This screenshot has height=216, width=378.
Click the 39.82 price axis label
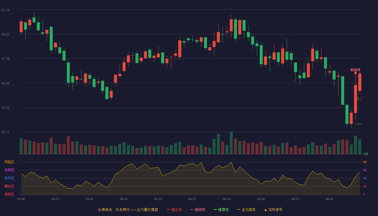5,34
